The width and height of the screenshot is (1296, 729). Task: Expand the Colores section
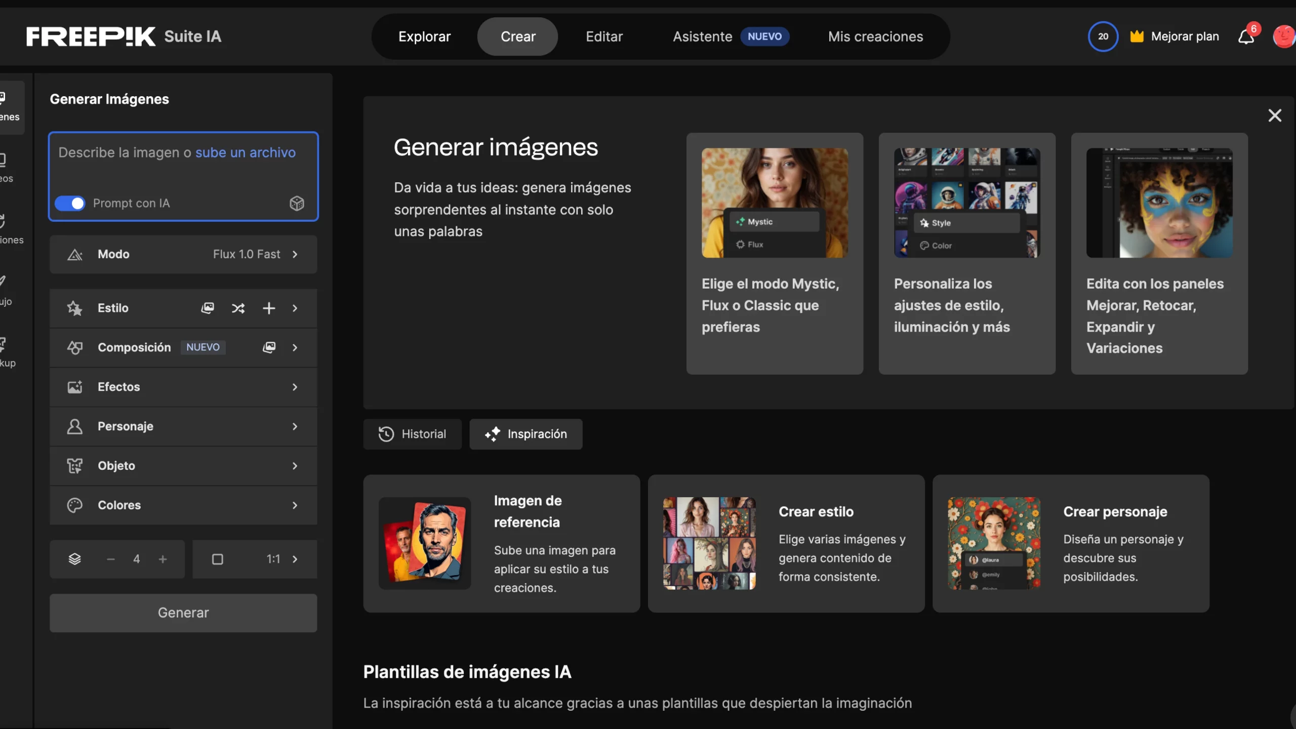point(183,505)
